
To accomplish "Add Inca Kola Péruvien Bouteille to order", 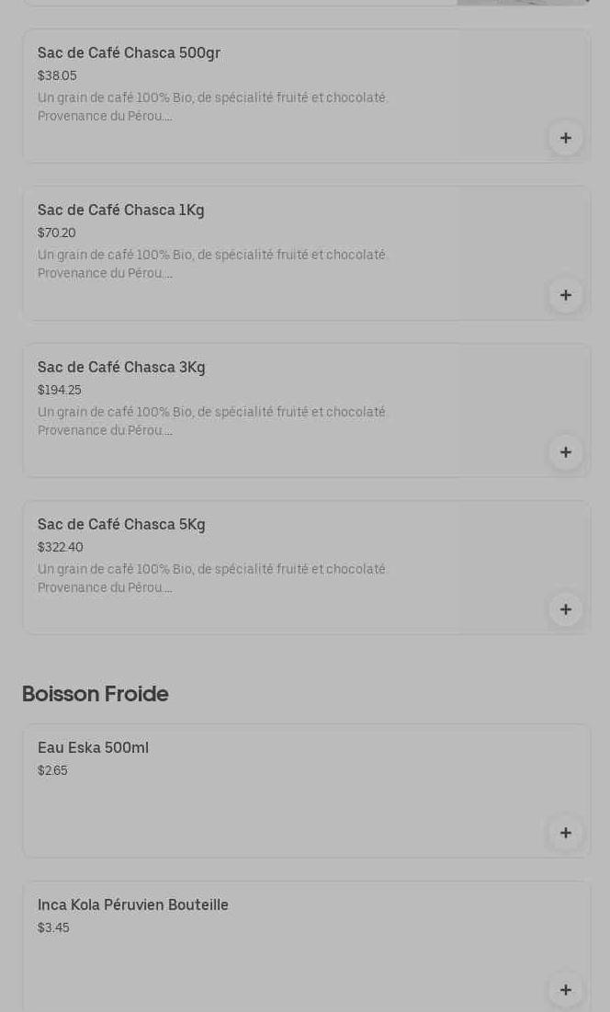I will coord(565,990).
